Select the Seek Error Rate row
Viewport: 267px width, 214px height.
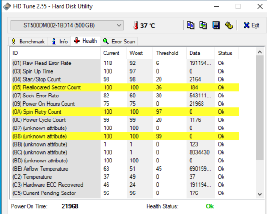126,96
